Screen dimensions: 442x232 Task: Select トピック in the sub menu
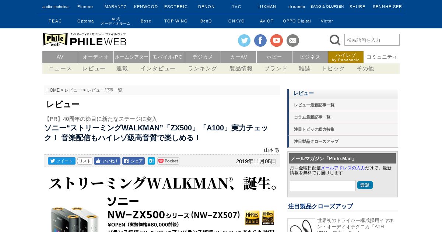(333, 68)
